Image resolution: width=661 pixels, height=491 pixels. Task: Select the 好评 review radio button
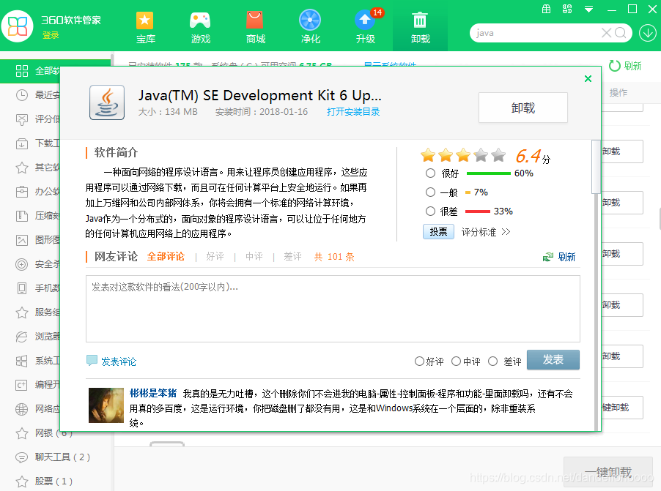tap(419, 361)
